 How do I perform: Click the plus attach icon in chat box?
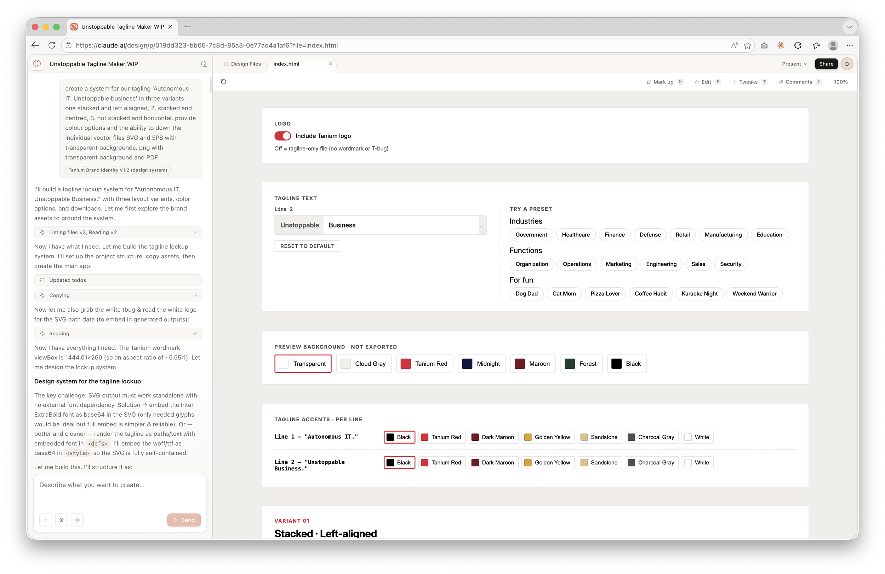click(x=46, y=520)
